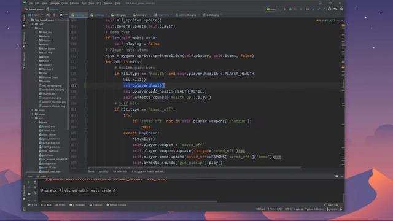The height and width of the screenshot is (221, 393).
Task: Click the Debug bug icon in toolbar
Action: 290,9
